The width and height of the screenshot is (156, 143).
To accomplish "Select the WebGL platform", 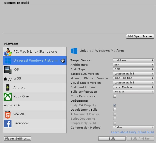I will click(35, 114).
